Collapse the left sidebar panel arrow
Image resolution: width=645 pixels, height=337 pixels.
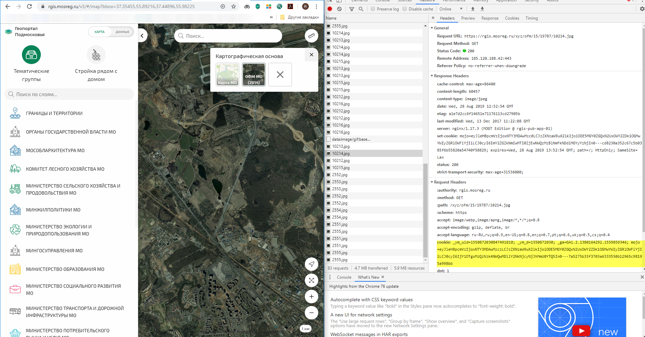[142, 36]
